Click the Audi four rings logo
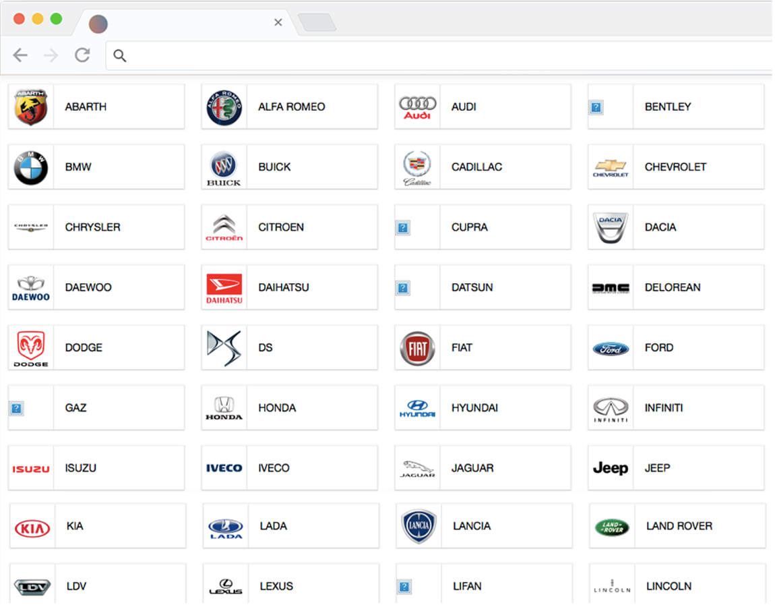This screenshot has width=775, height=607. pos(418,107)
